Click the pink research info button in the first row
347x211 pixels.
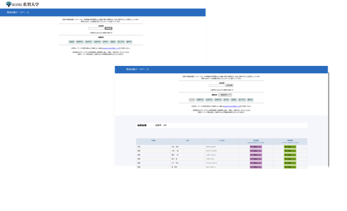256,147
